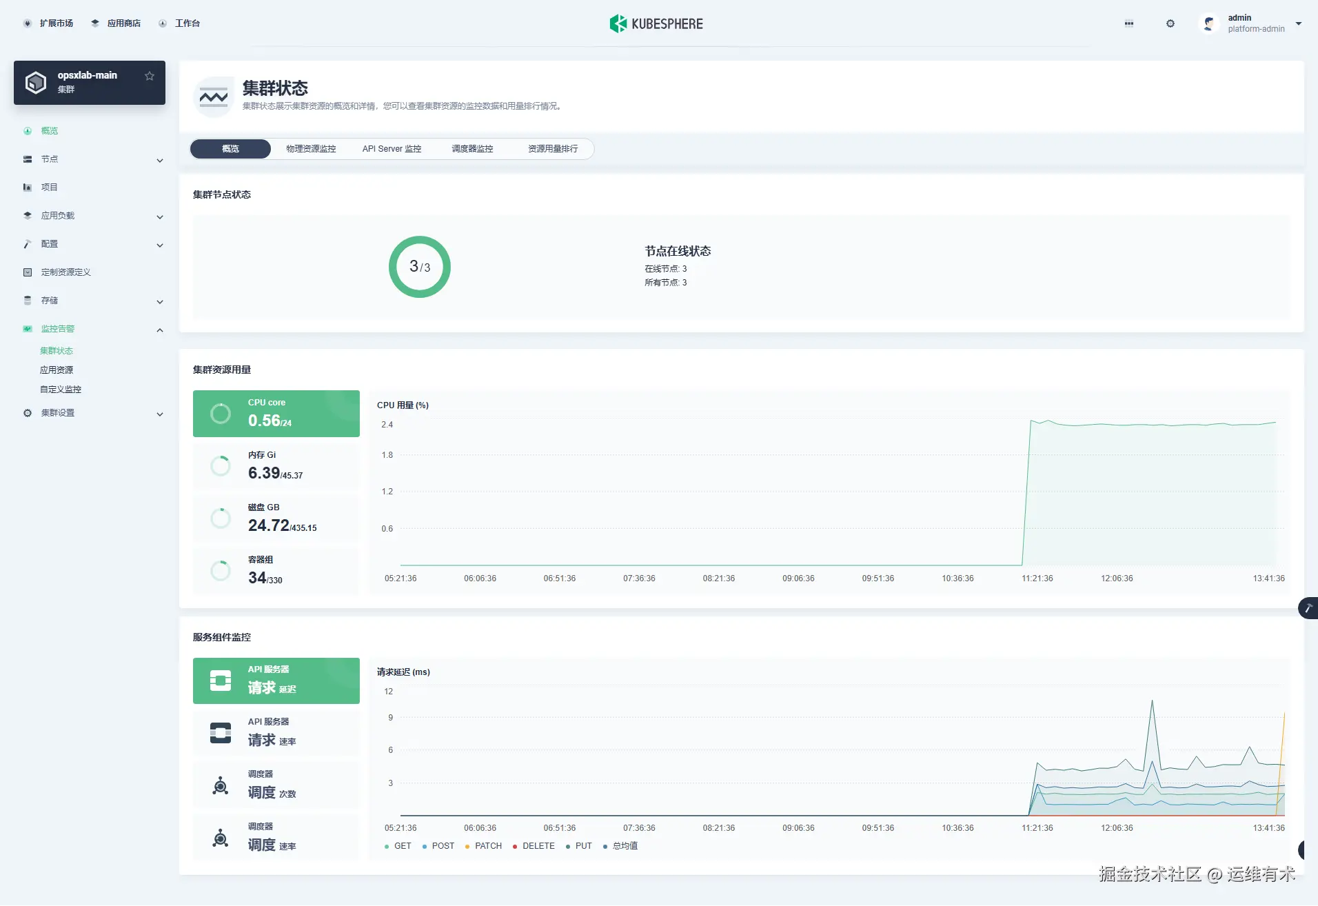Open the 应用商店 via its icon
The width and height of the screenshot is (1318, 906).
(95, 23)
